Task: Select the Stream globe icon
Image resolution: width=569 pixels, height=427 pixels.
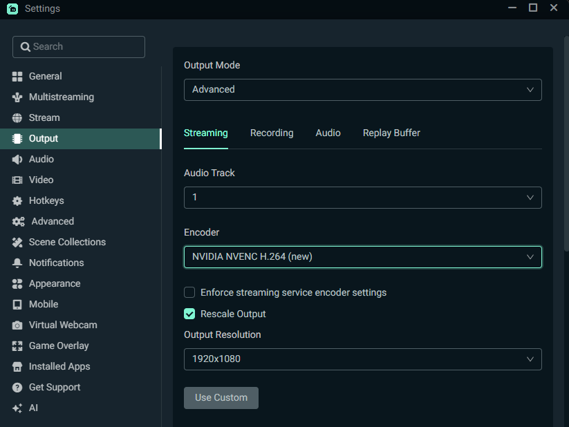Action: click(x=17, y=118)
